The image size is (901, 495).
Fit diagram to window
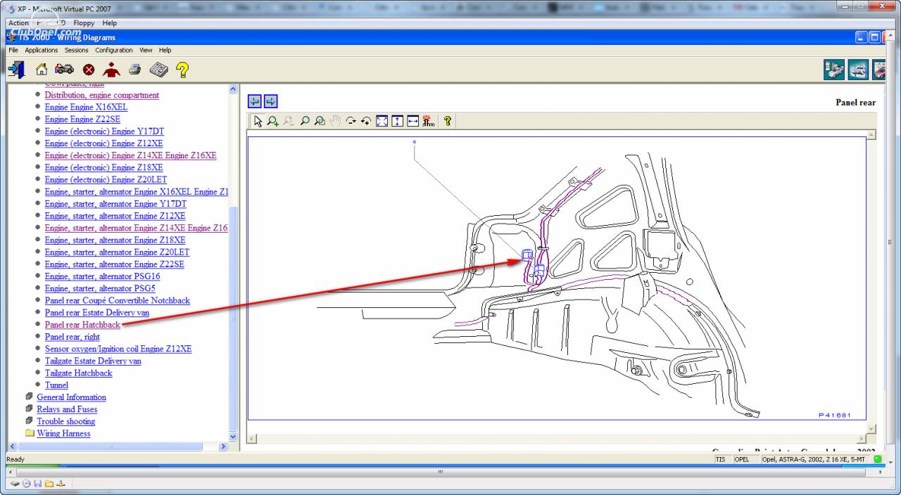click(382, 121)
